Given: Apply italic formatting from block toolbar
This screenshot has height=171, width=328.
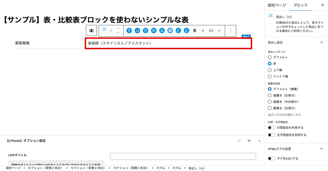Looking at the screenshot, I should tap(203, 31).
